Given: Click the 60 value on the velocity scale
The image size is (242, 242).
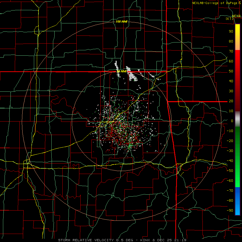Looking at the screenshot, I should coord(231,61).
